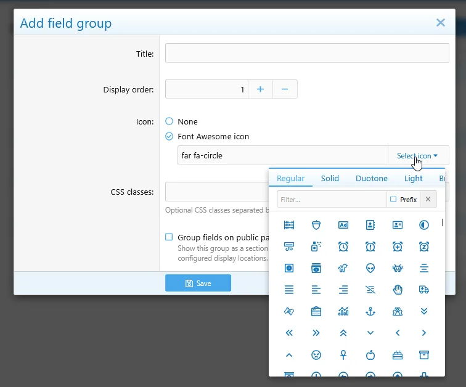Select the alarm plus icon
This screenshot has width=466, height=387.
[x=398, y=247]
